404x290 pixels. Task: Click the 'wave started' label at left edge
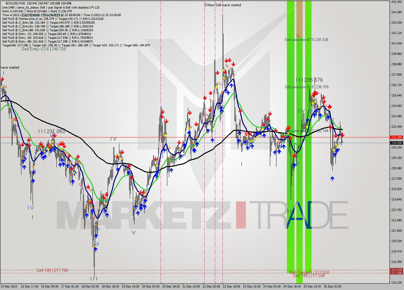click(x=10, y=67)
